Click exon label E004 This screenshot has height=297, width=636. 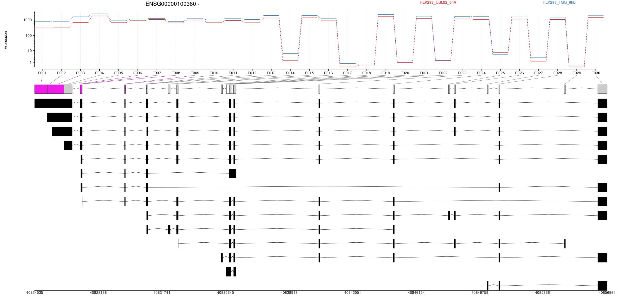point(99,73)
